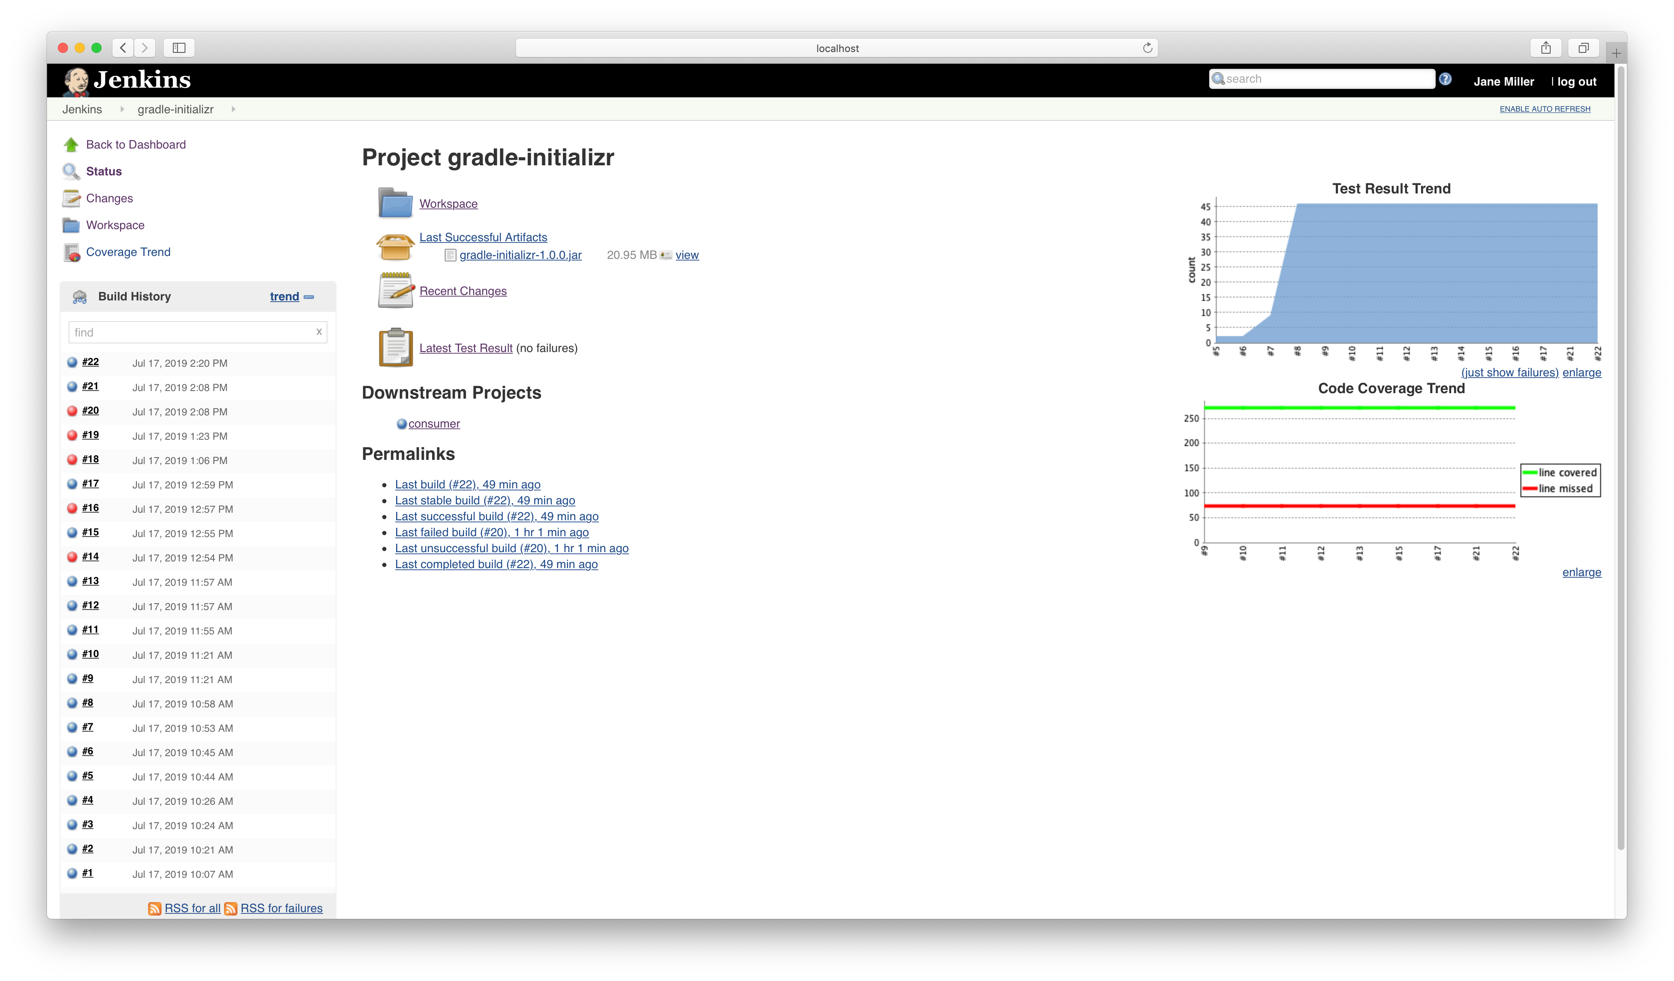Open the Last failed build #20 permalink
The width and height of the screenshot is (1674, 981).
coord(491,532)
